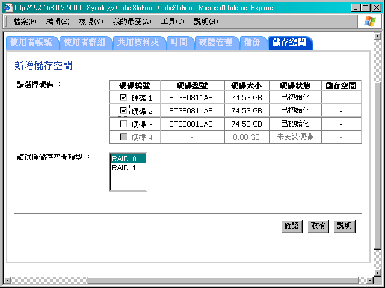Click the vertical scrollbar up arrow
385x288 pixels.
click(x=377, y=37)
